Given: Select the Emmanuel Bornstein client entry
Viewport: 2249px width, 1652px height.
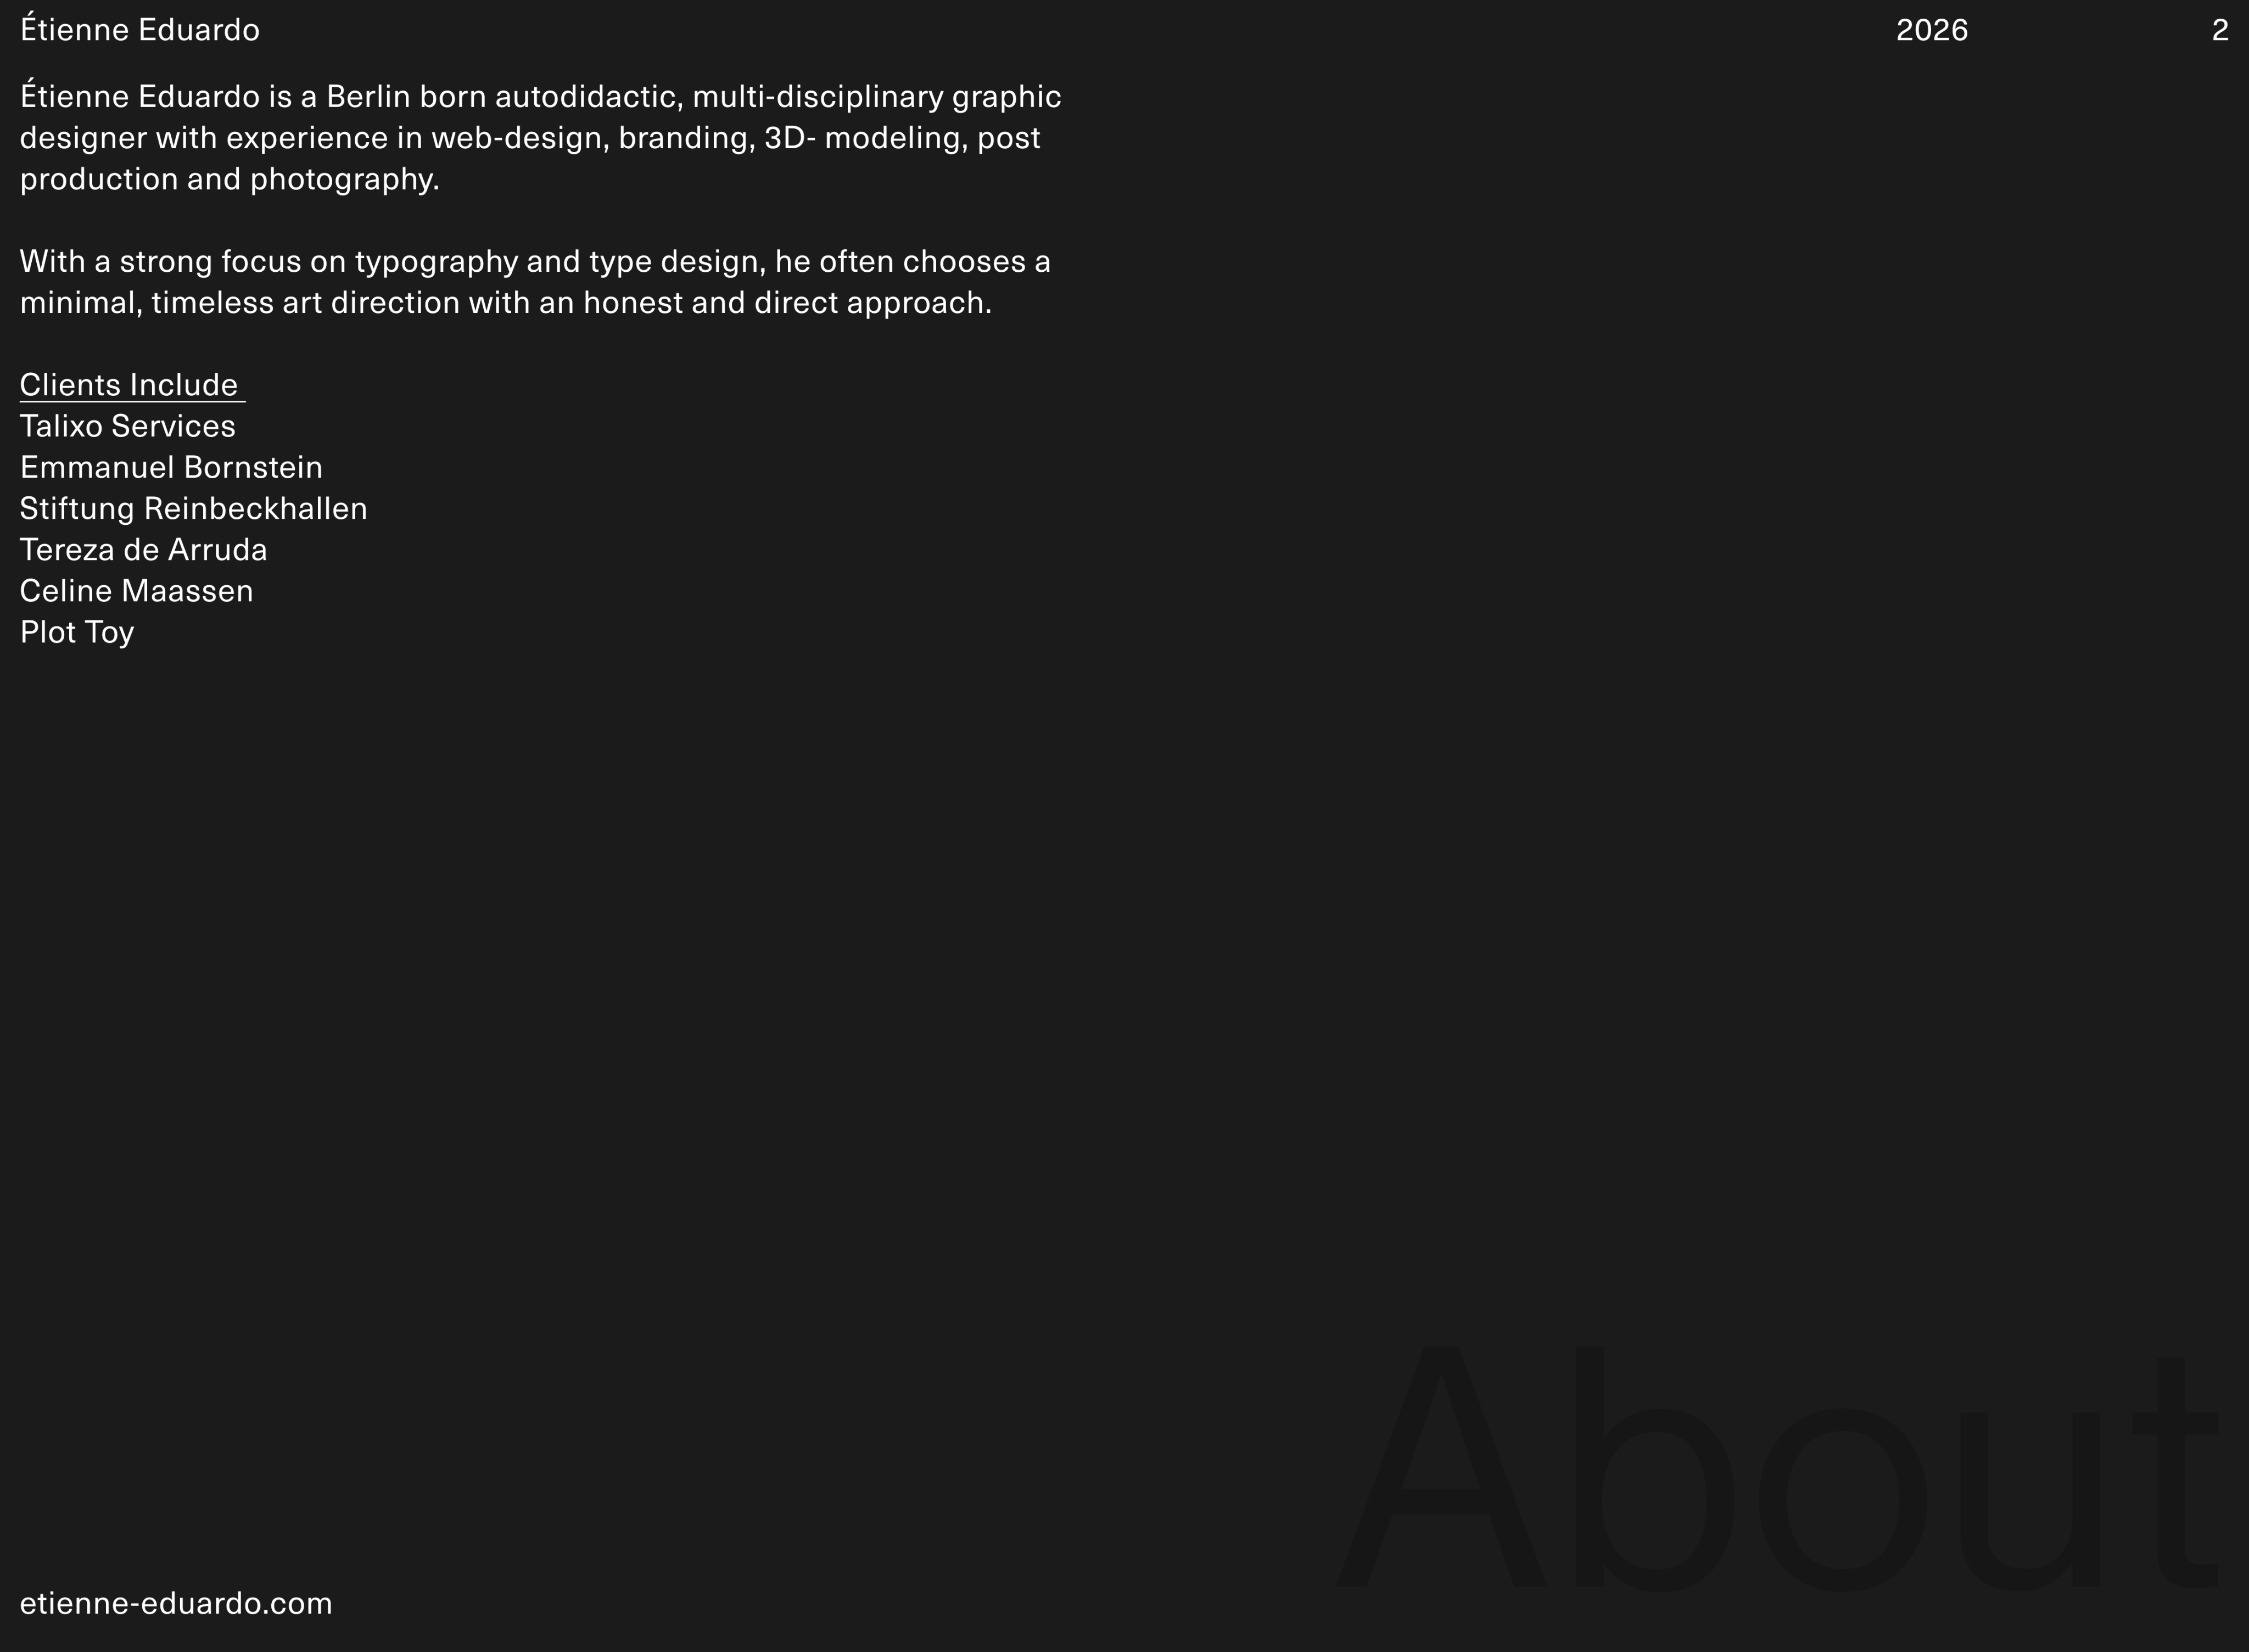Looking at the screenshot, I should point(171,467).
